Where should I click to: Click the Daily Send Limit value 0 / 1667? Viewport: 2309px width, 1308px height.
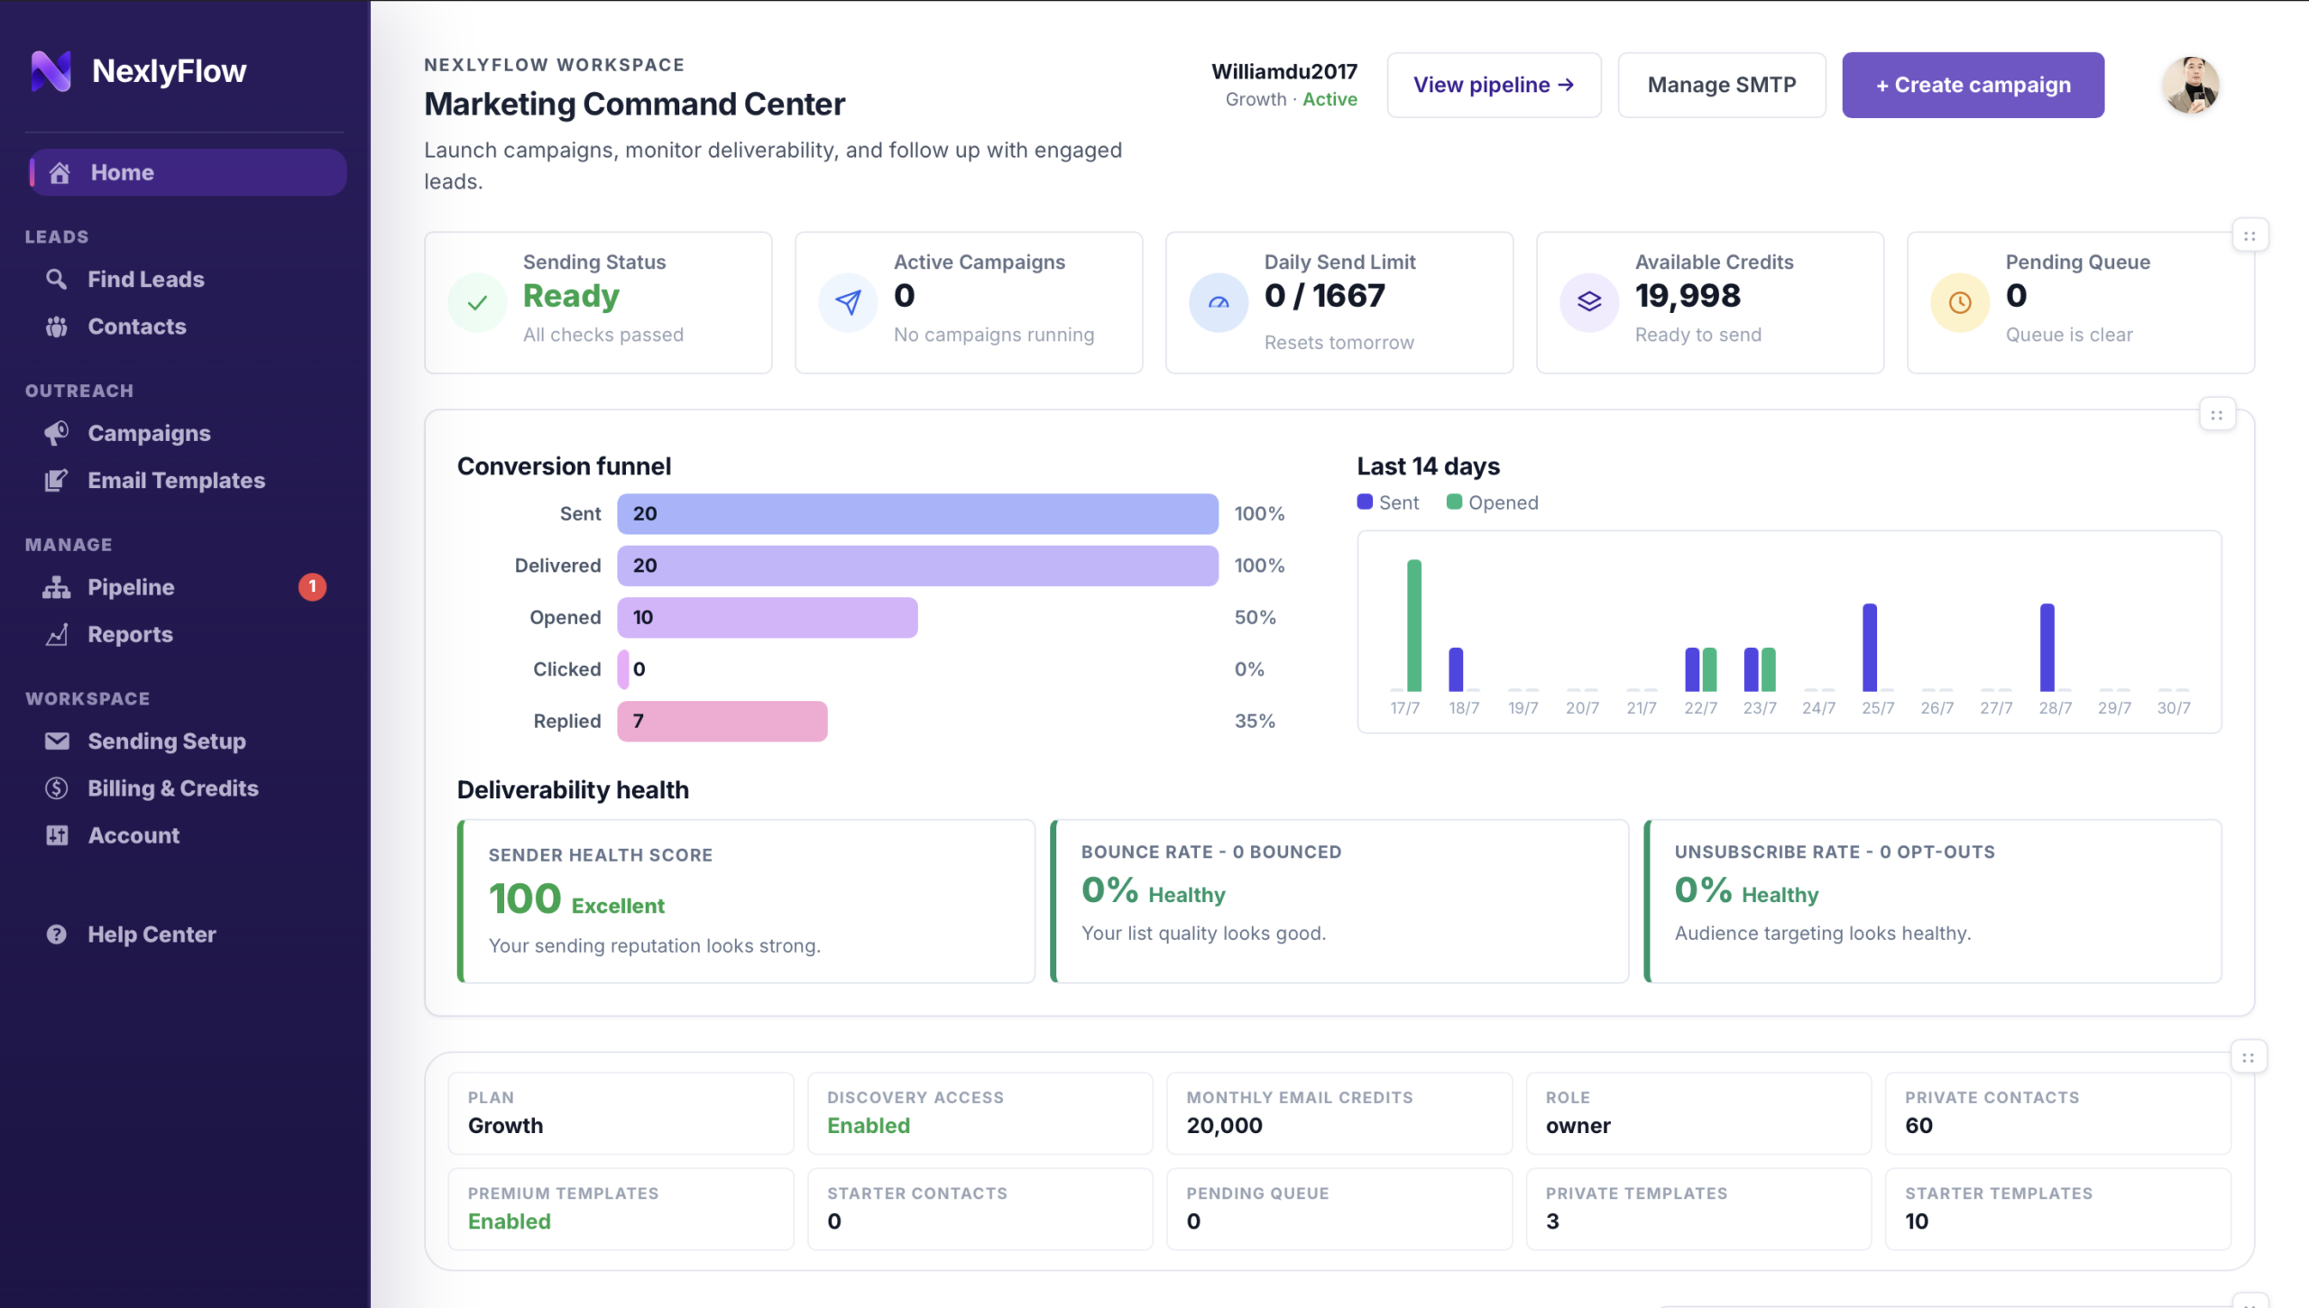coord(1324,296)
